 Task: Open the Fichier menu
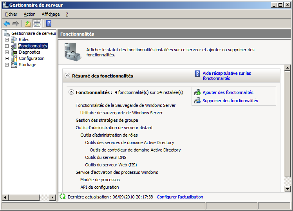[11, 14]
